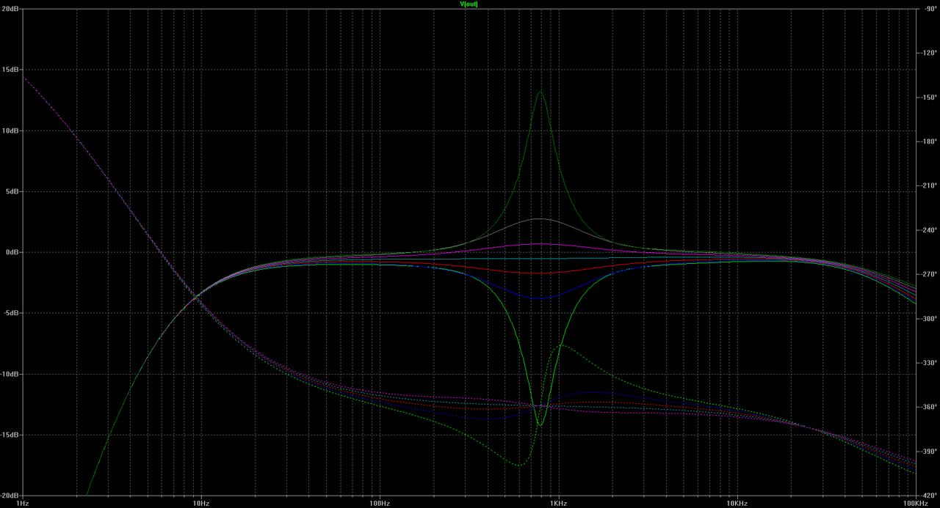The height and width of the screenshot is (508, 940).
Task: Click the 20dB magnitude axis label
Action: (x=10, y=9)
